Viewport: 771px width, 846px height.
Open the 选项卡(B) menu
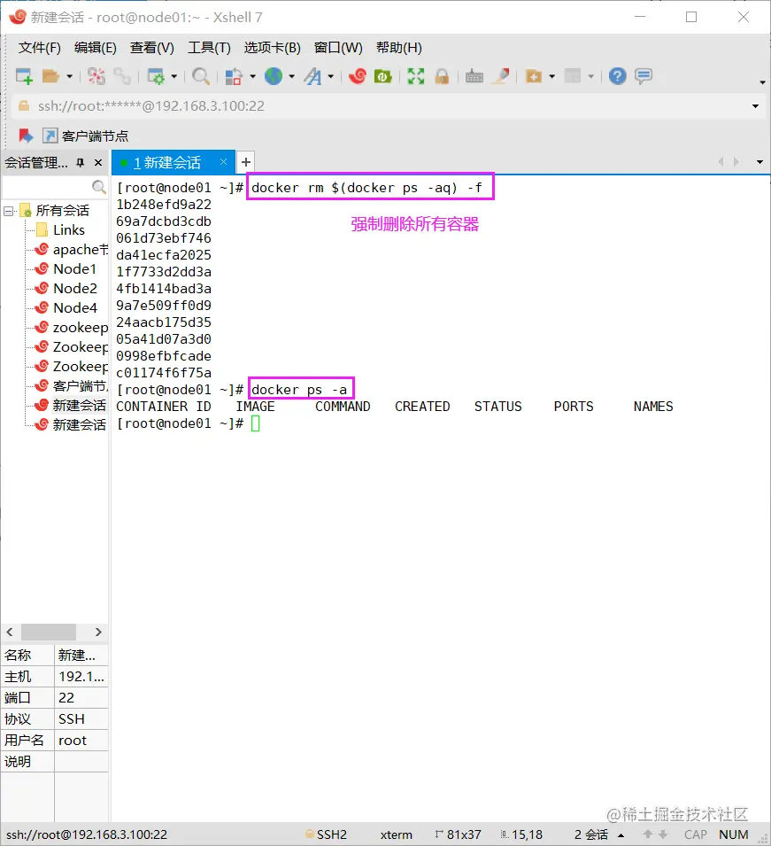click(x=273, y=48)
